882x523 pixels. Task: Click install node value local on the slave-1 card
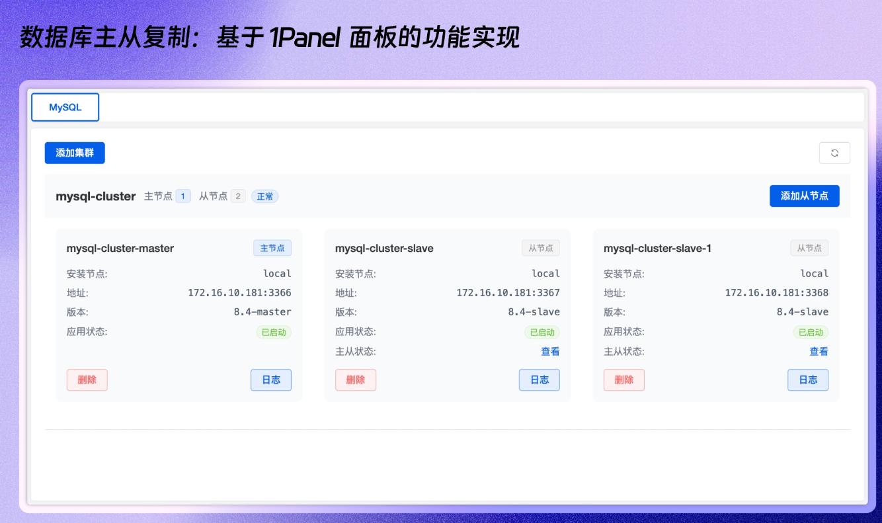(814, 274)
